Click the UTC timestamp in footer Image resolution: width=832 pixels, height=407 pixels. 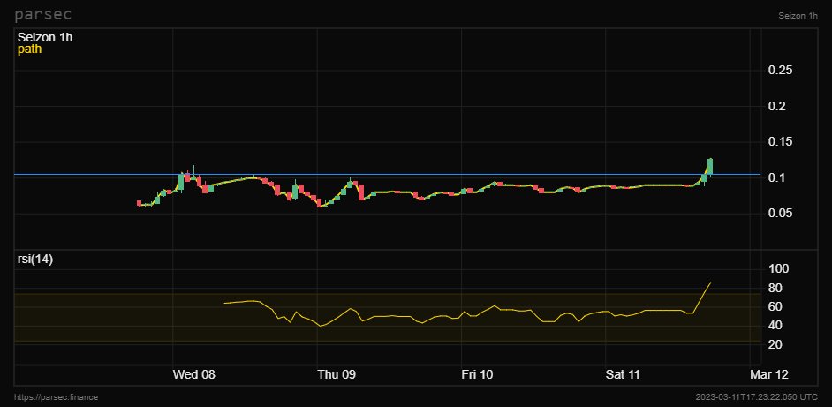pos(757,397)
